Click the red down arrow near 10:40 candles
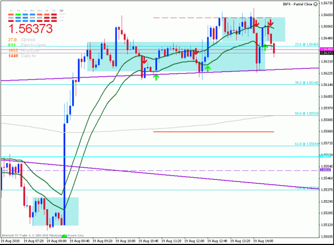334x245 pixels. (x=144, y=61)
